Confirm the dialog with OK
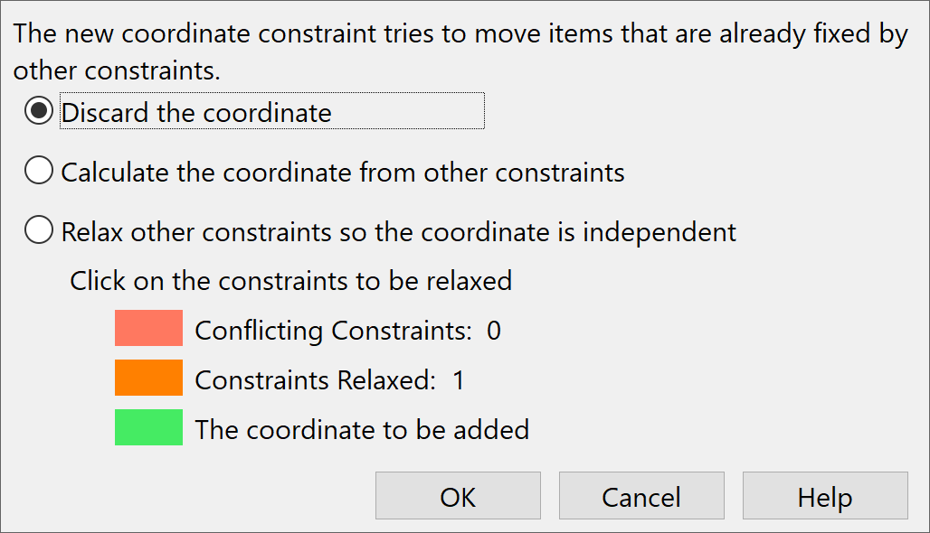This screenshot has width=930, height=533. 457,495
